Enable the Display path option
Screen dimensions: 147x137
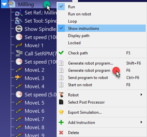pyautogui.click(x=102, y=36)
